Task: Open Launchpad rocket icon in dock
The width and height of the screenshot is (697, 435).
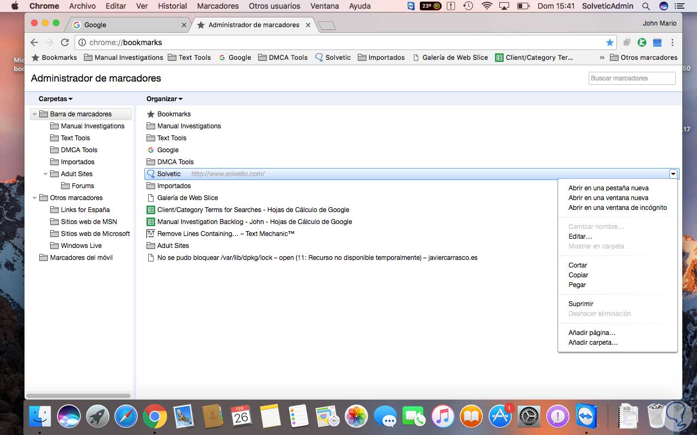Action: pyautogui.click(x=97, y=417)
